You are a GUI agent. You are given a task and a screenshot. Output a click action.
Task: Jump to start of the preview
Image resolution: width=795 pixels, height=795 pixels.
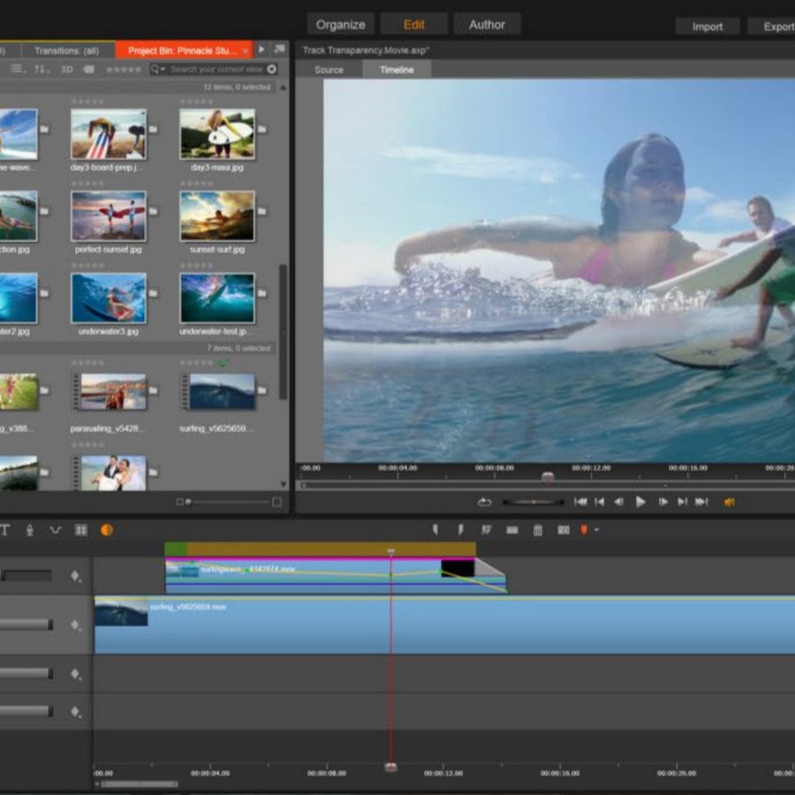[580, 502]
